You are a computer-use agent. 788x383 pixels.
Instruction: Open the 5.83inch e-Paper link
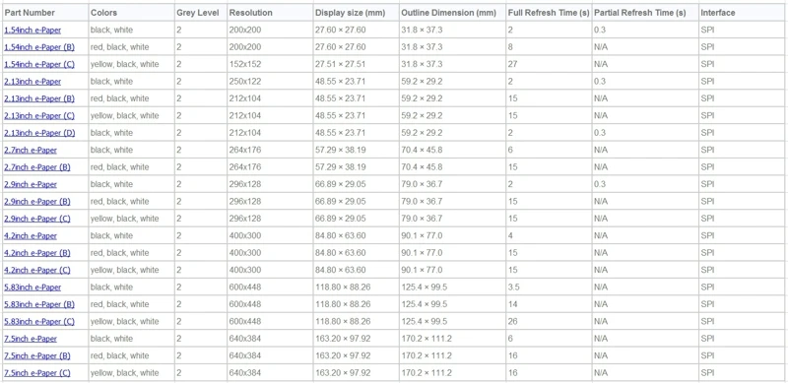pyautogui.click(x=33, y=287)
